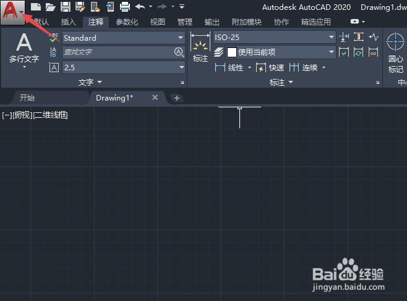This screenshot has width=407, height=301.
Task: Redo the last undone action
Action: (162, 6)
